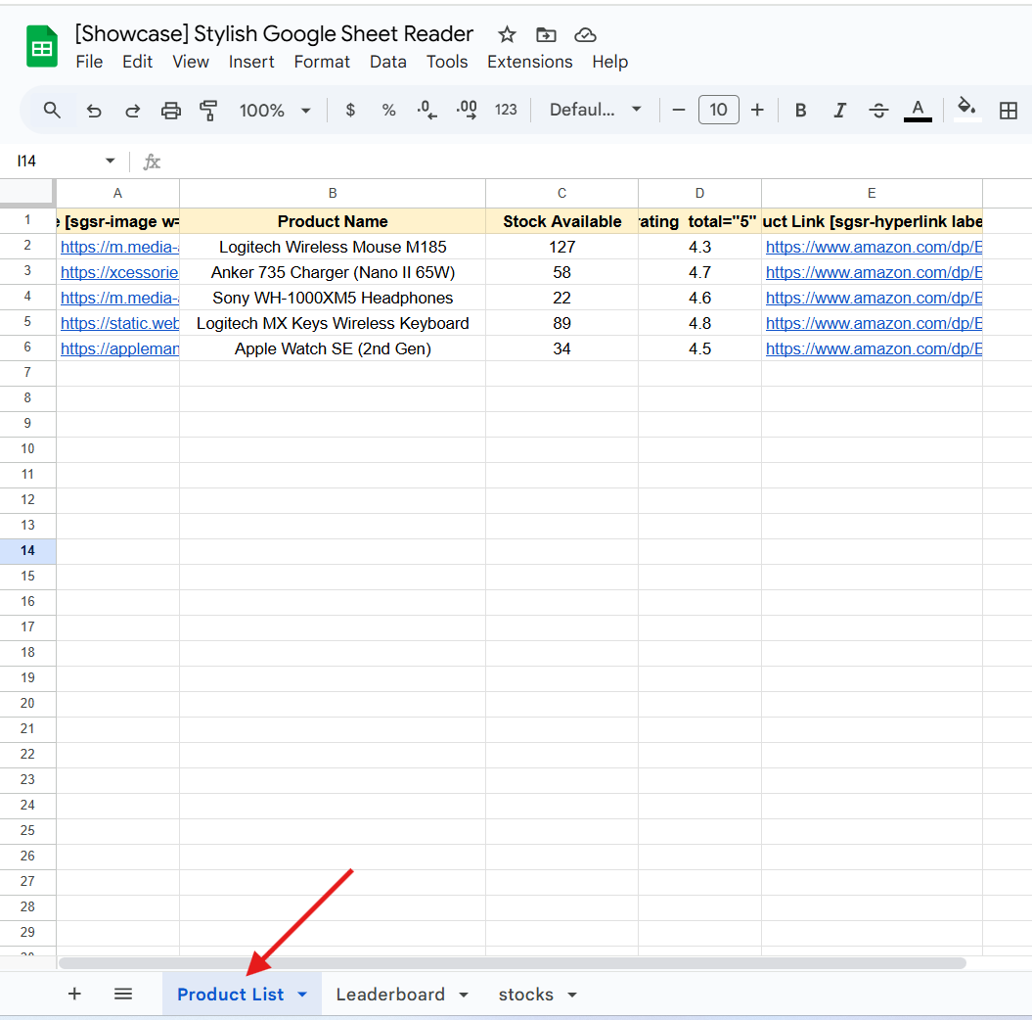Open the all sheets list
Viewport: 1032px width, 1020px height.
[x=123, y=994]
